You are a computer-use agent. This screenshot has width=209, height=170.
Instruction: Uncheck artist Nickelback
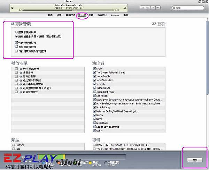point(94,123)
